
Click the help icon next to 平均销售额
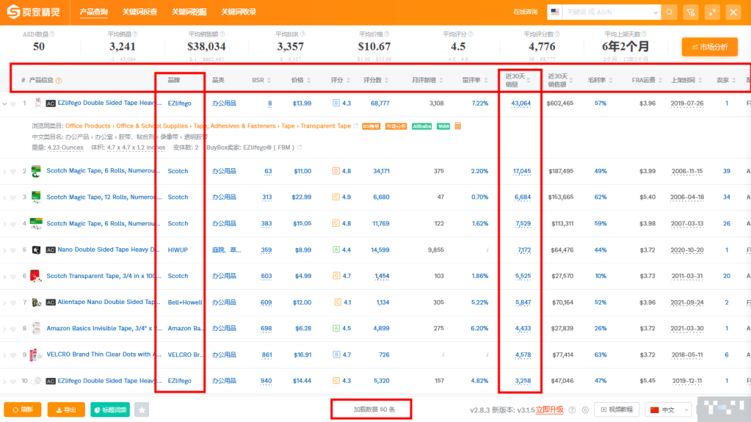pyautogui.click(x=222, y=34)
